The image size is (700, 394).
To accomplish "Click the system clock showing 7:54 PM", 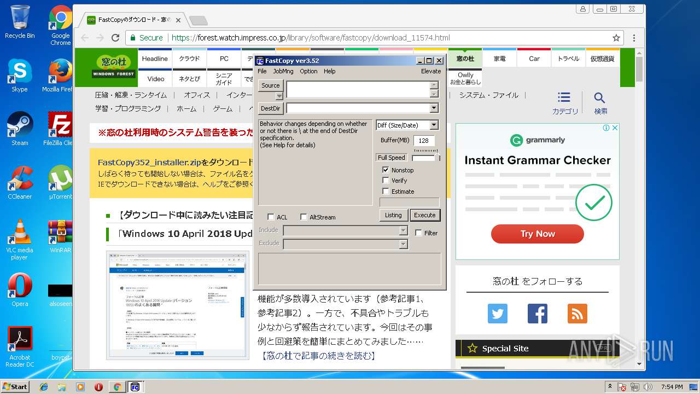I will point(672,387).
